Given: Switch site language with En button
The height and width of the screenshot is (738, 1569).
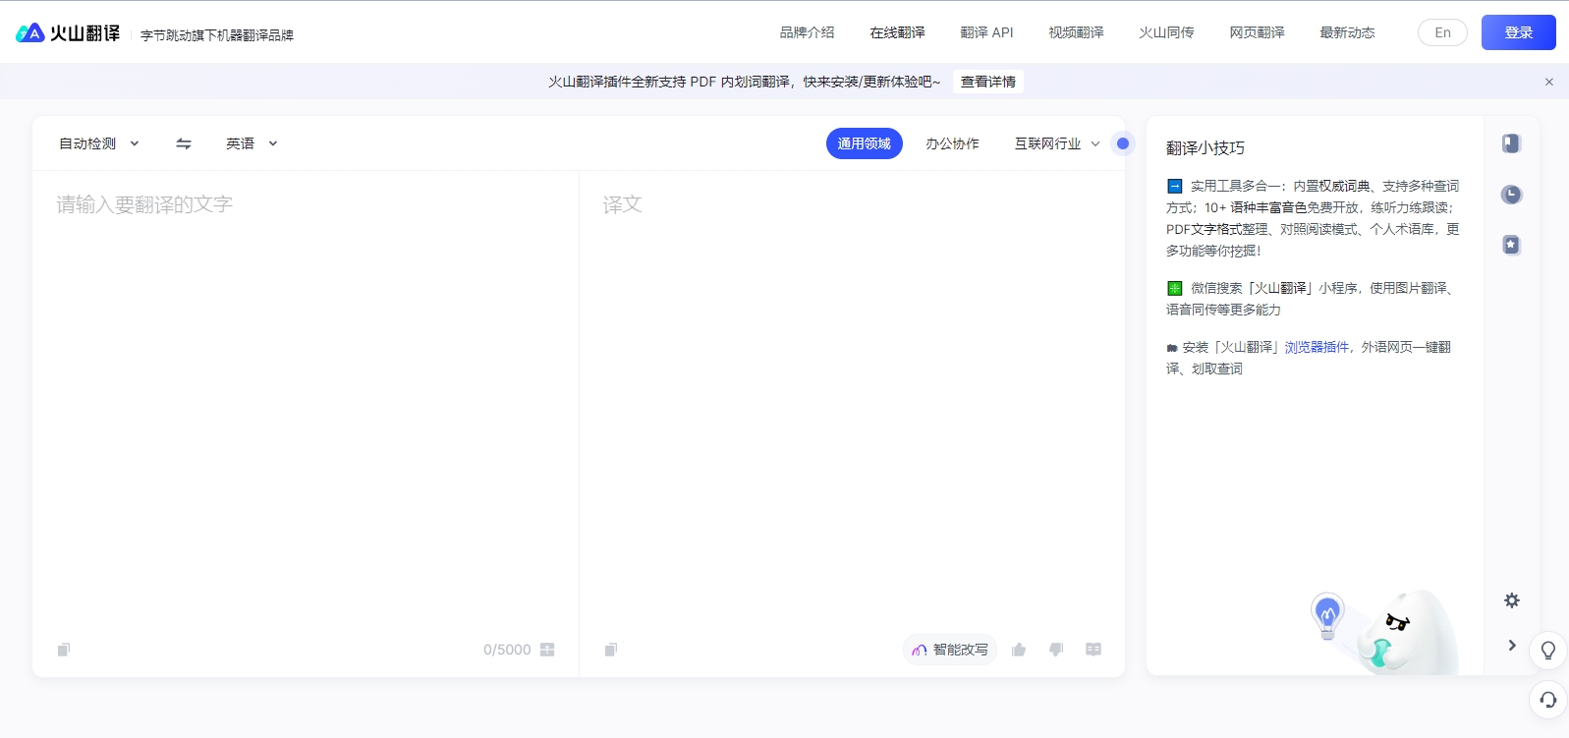Looking at the screenshot, I should point(1442,32).
